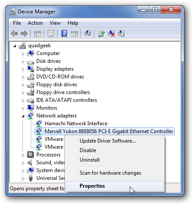Screen dimensions: 193x205
Task: Open the View menu
Action: [x=55, y=23]
